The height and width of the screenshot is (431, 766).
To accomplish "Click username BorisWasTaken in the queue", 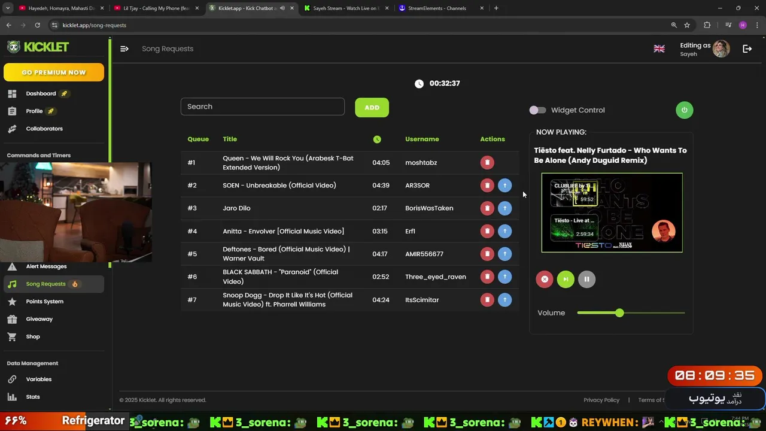I will (x=429, y=208).
